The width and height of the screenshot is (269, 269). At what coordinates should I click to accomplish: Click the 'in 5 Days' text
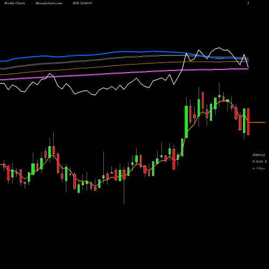click(258, 168)
